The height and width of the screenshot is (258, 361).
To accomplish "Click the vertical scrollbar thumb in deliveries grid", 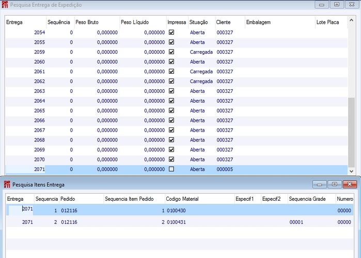I will click(x=351, y=133).
